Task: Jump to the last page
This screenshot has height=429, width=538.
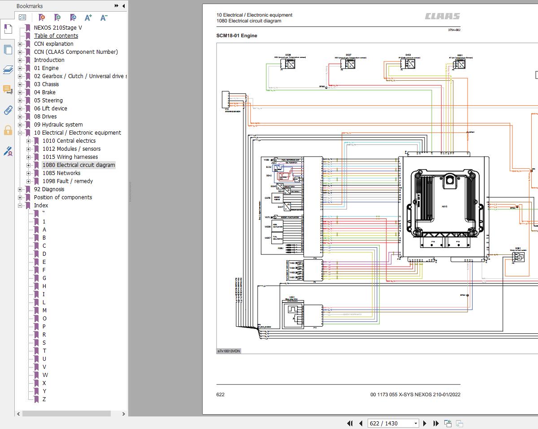Action: (x=436, y=423)
